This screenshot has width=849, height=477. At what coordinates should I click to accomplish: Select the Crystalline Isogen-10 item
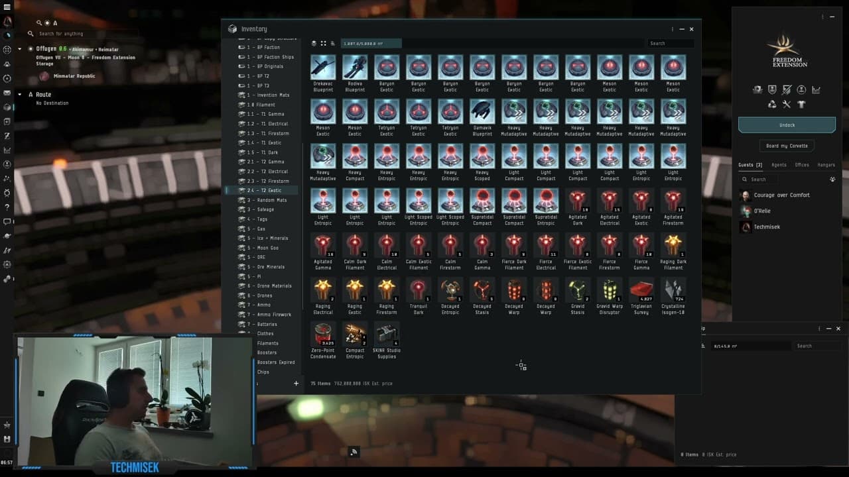pos(673,296)
